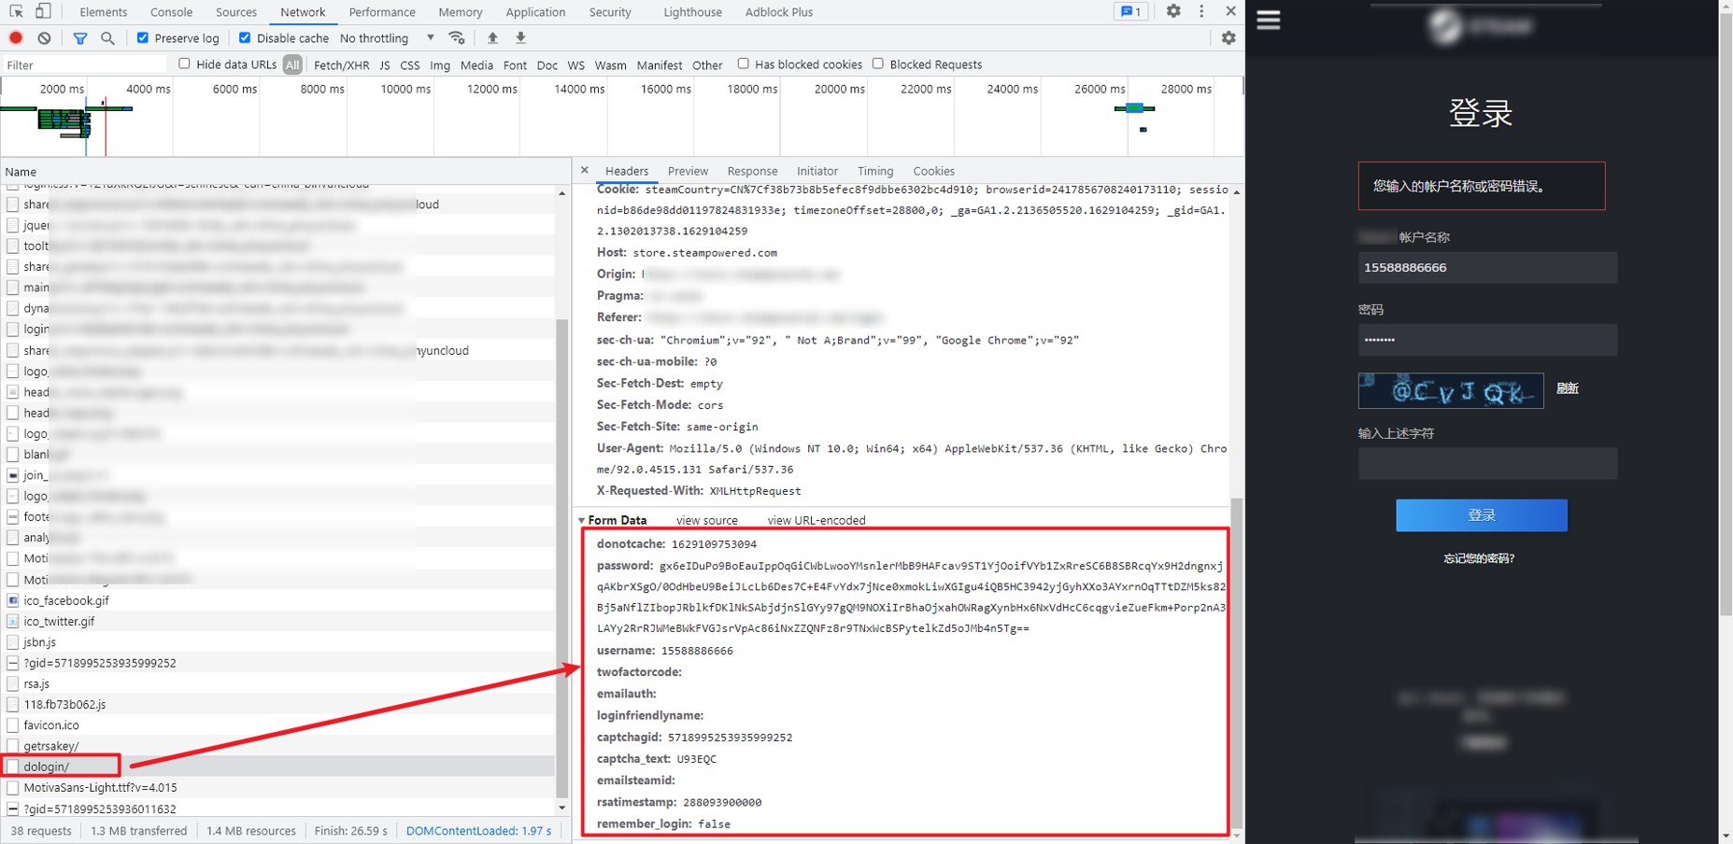Clear the network log with the clear icon
The height and width of the screenshot is (844, 1733).
click(x=44, y=38)
